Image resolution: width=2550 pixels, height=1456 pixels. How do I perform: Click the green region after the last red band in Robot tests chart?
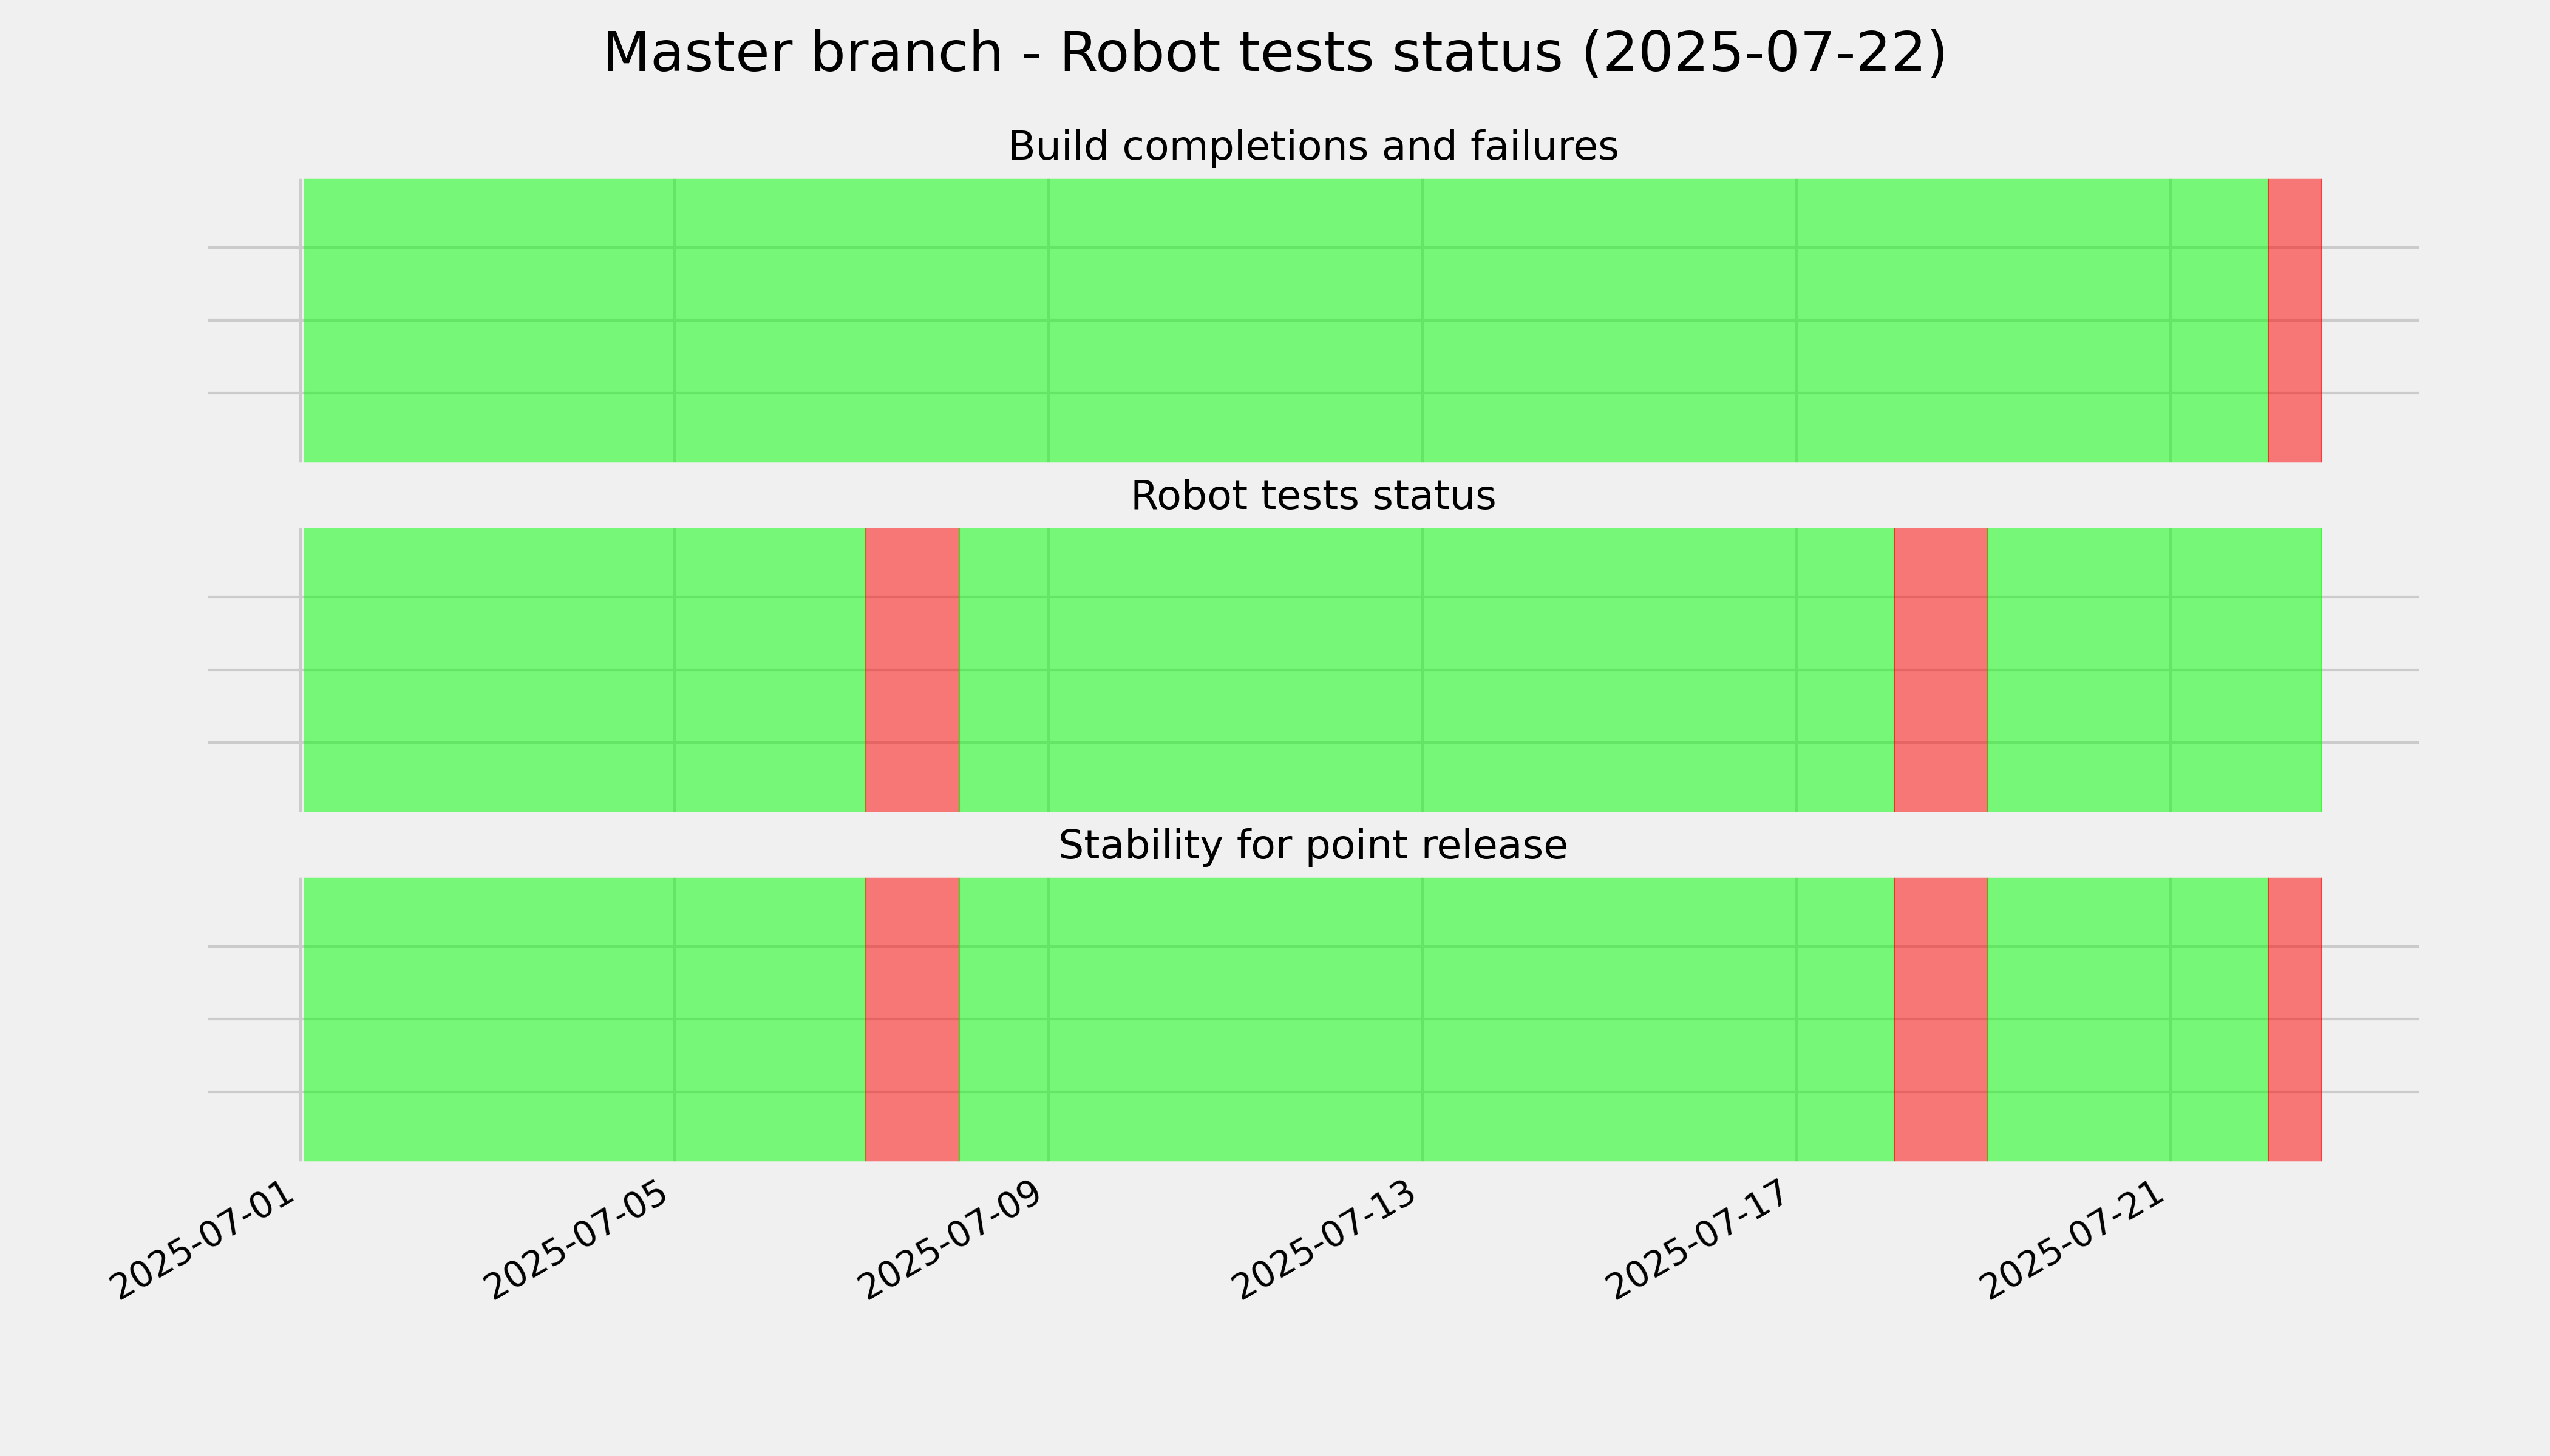coord(2155,670)
